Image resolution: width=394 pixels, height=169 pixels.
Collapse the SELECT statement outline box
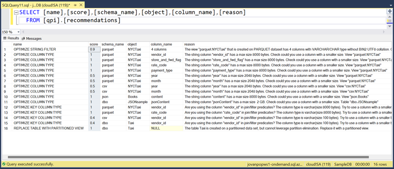pyautogui.click(x=16, y=13)
